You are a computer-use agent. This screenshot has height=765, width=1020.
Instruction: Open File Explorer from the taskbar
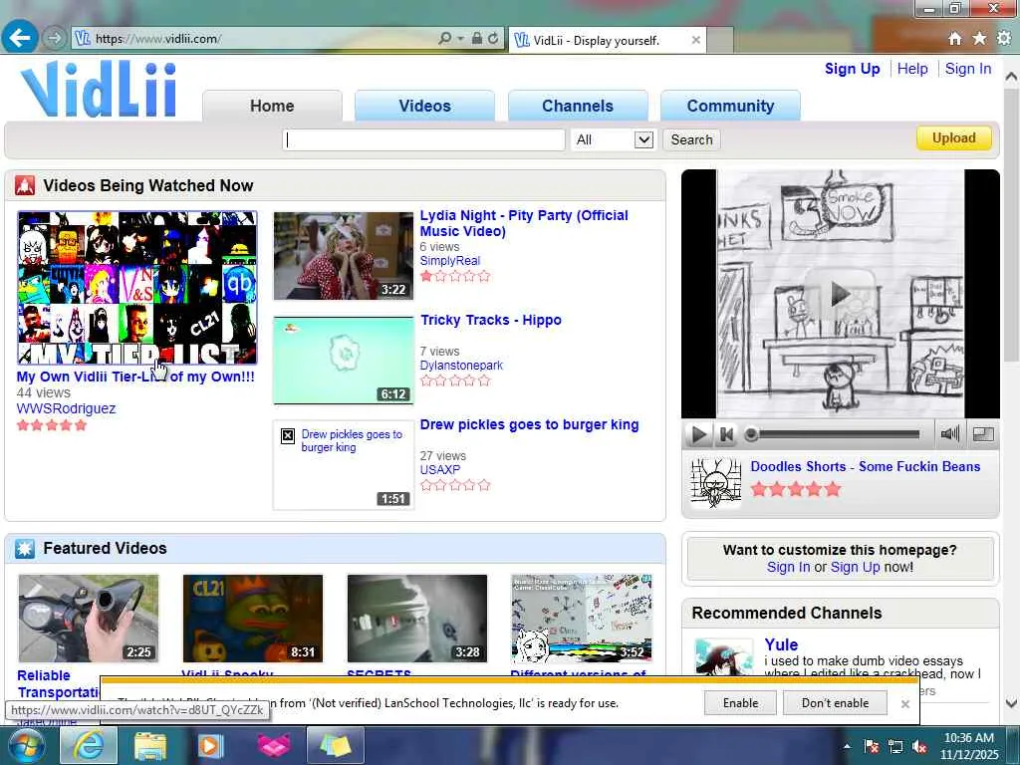[x=149, y=746]
